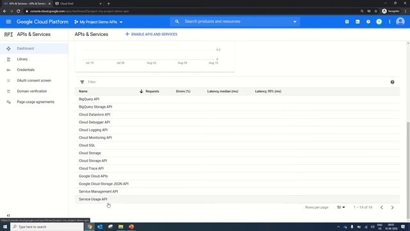The image size is (410, 231).
Task: Sort by Errors (%) column header
Action: tap(183, 91)
